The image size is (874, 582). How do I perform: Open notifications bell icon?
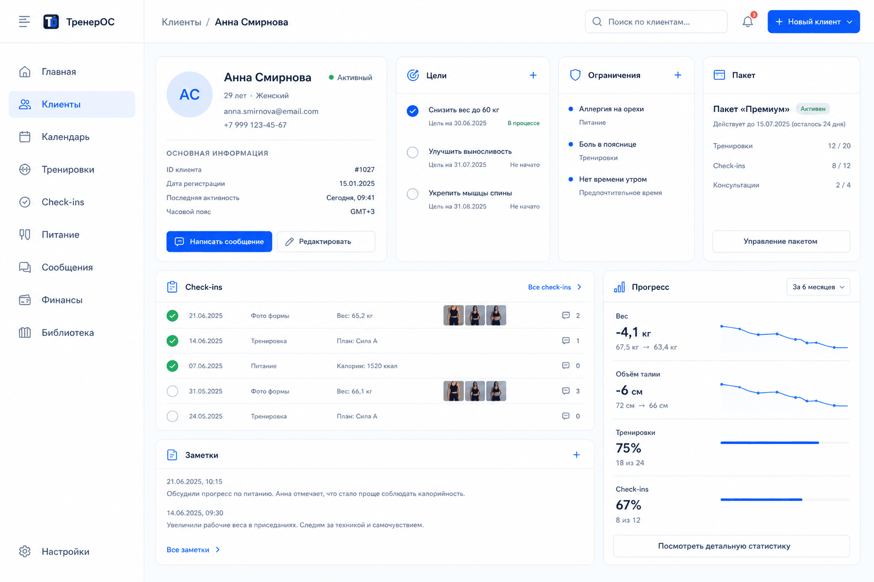point(748,22)
